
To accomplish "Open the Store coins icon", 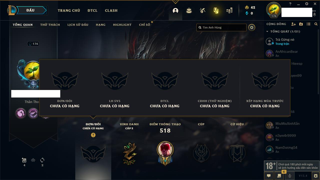I will 229,10.
